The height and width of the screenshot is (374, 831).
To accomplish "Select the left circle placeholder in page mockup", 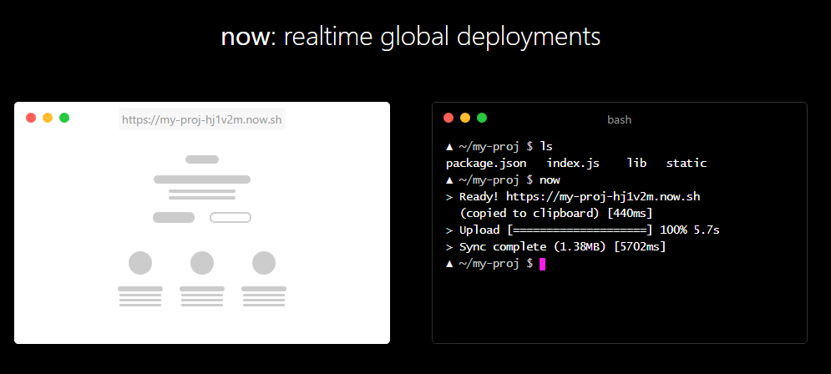I will coord(140,263).
